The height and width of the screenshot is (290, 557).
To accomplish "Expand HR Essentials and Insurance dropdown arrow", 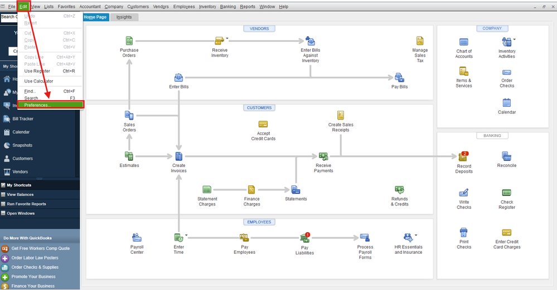I will 416,235.
